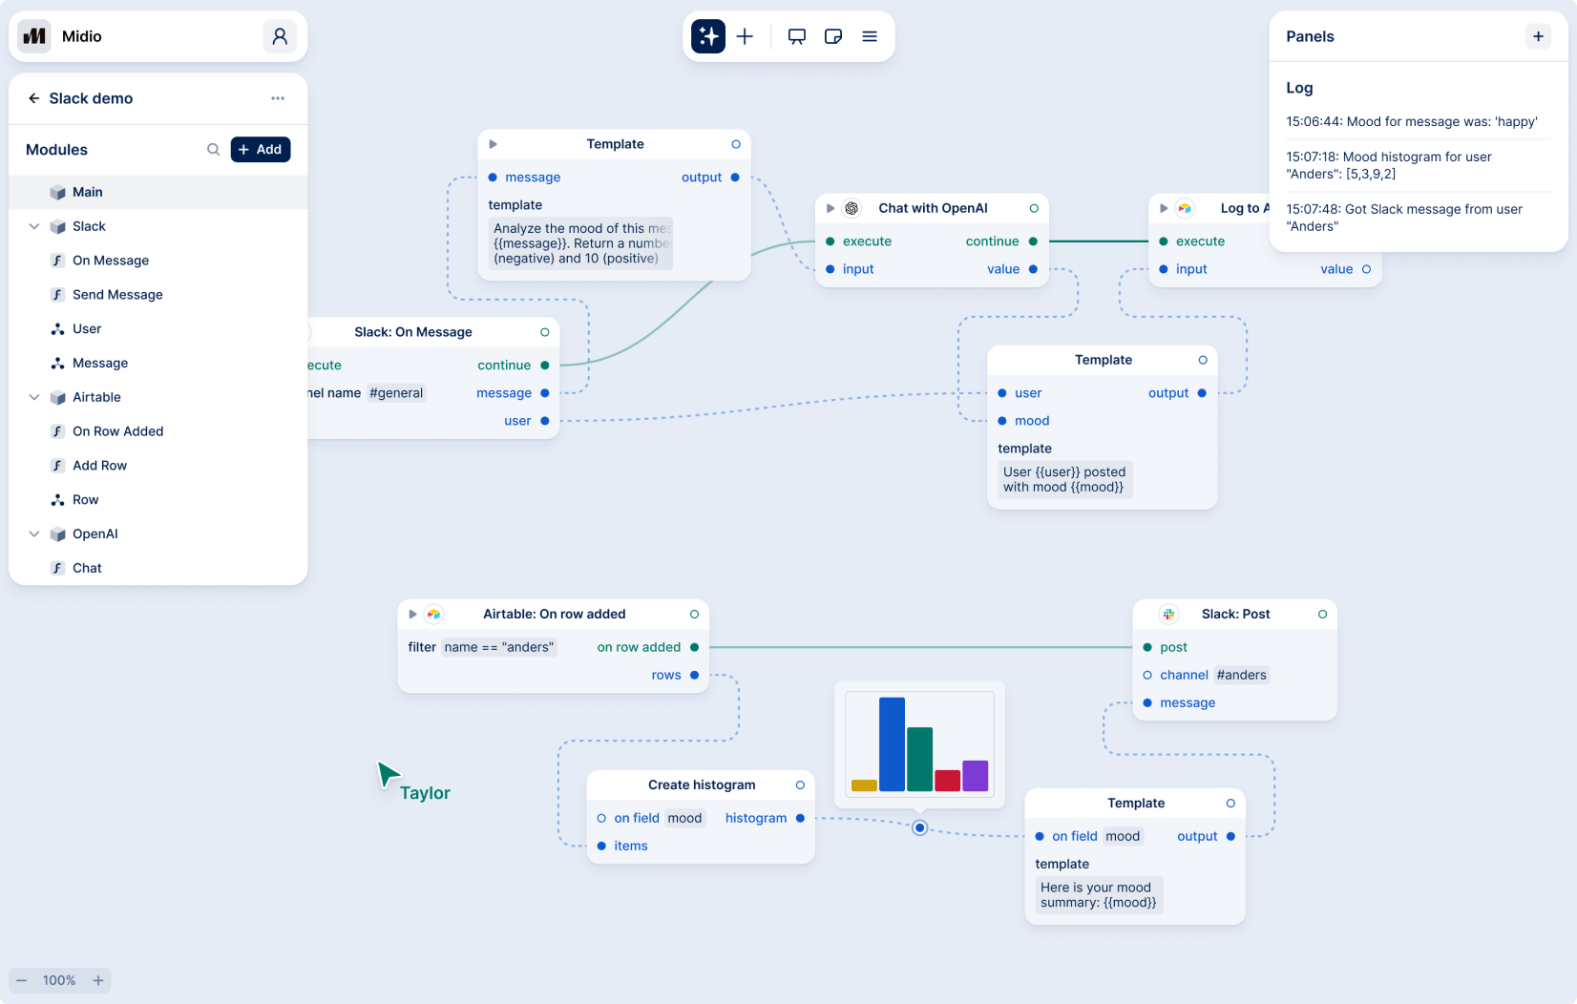Go back with the Slack demo arrow

34,98
